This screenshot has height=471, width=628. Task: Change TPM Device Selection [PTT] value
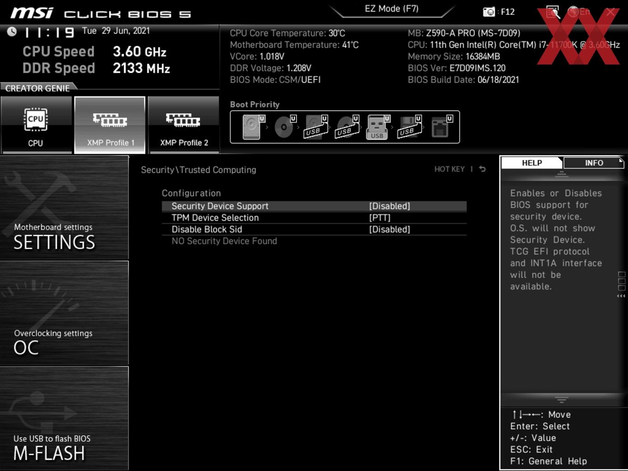[x=380, y=217]
